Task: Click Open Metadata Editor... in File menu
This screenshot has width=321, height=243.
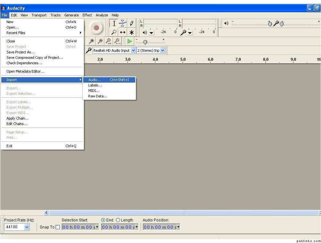Action: (25, 71)
